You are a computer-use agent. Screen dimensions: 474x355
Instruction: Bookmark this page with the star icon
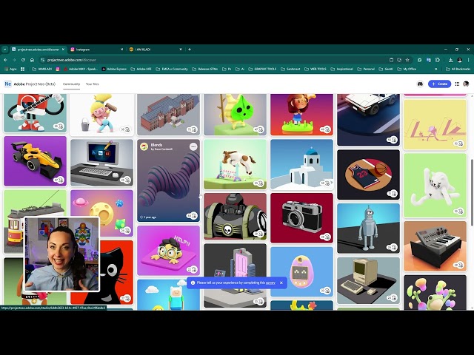tap(407, 60)
